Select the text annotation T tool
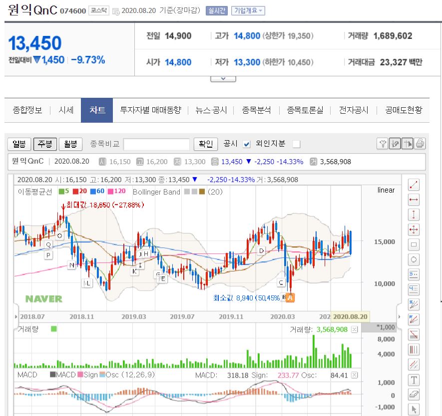Viewport: 442px width, 416px height. tap(414, 380)
